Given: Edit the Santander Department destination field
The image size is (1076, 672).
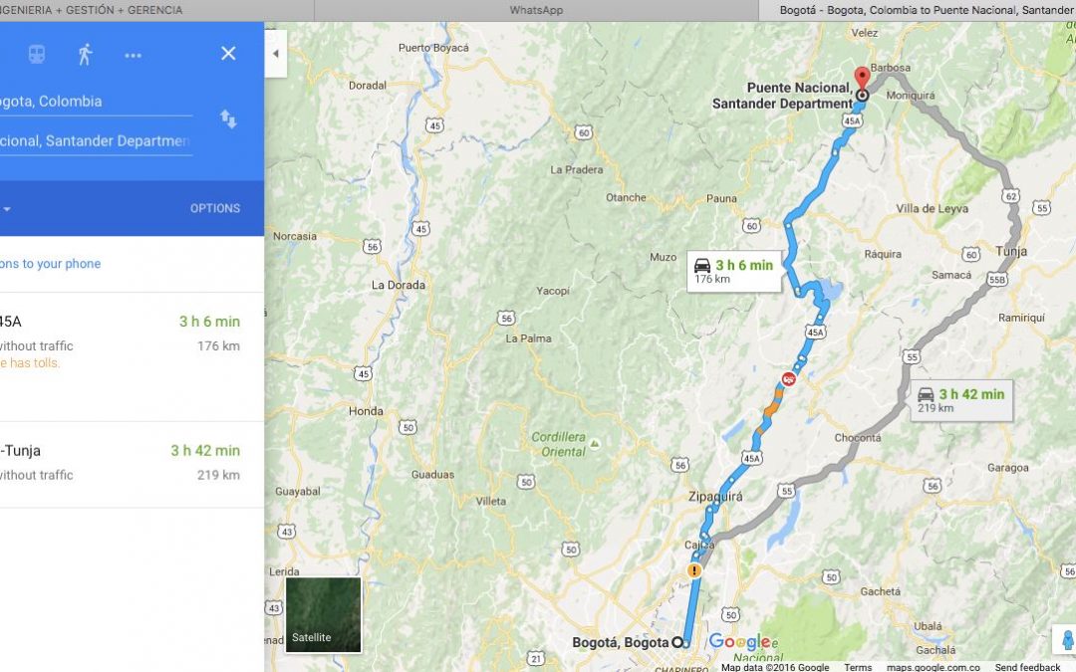Looking at the screenshot, I should (x=96, y=141).
